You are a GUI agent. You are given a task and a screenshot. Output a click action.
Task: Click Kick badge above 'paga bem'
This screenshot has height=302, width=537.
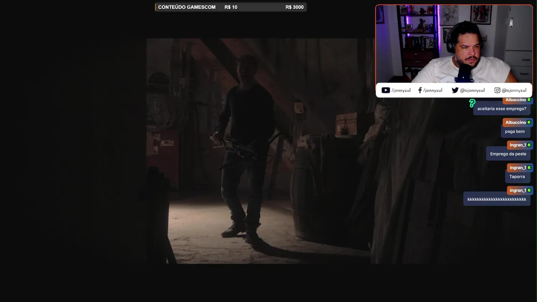coord(529,122)
